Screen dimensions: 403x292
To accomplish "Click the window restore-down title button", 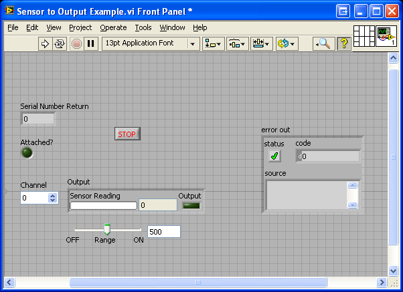I will pyautogui.click(x=376, y=11).
